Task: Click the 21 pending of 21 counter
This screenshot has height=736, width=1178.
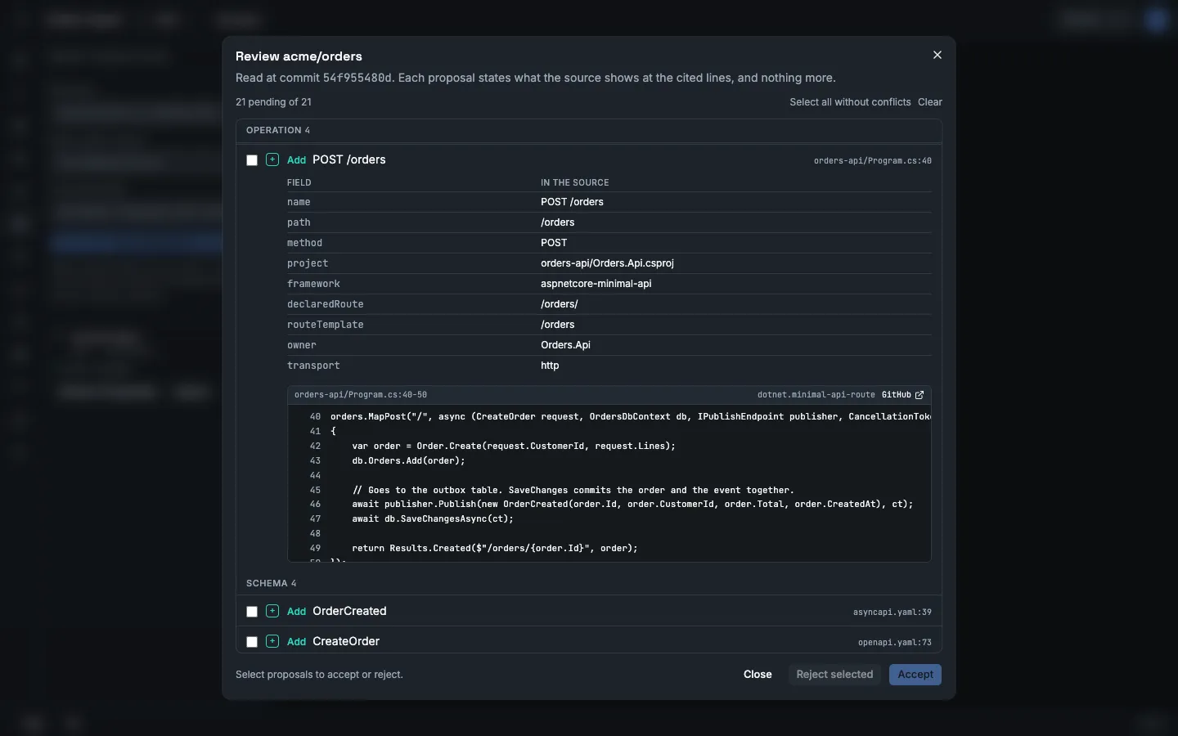Action: coord(273,102)
